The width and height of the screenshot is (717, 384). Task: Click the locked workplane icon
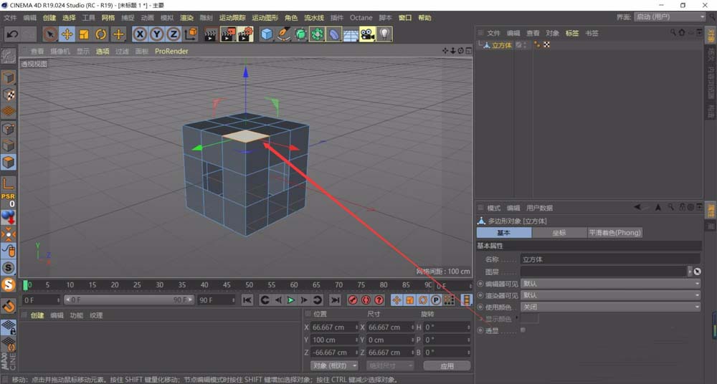[8, 327]
